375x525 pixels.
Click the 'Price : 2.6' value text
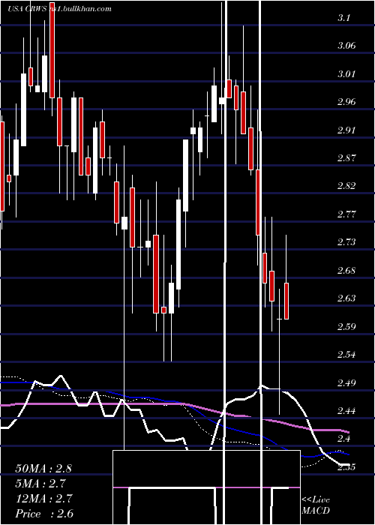click(x=44, y=514)
